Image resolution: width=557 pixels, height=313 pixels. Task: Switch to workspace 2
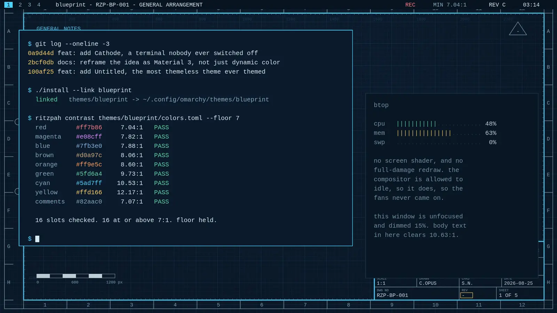[x=20, y=5]
